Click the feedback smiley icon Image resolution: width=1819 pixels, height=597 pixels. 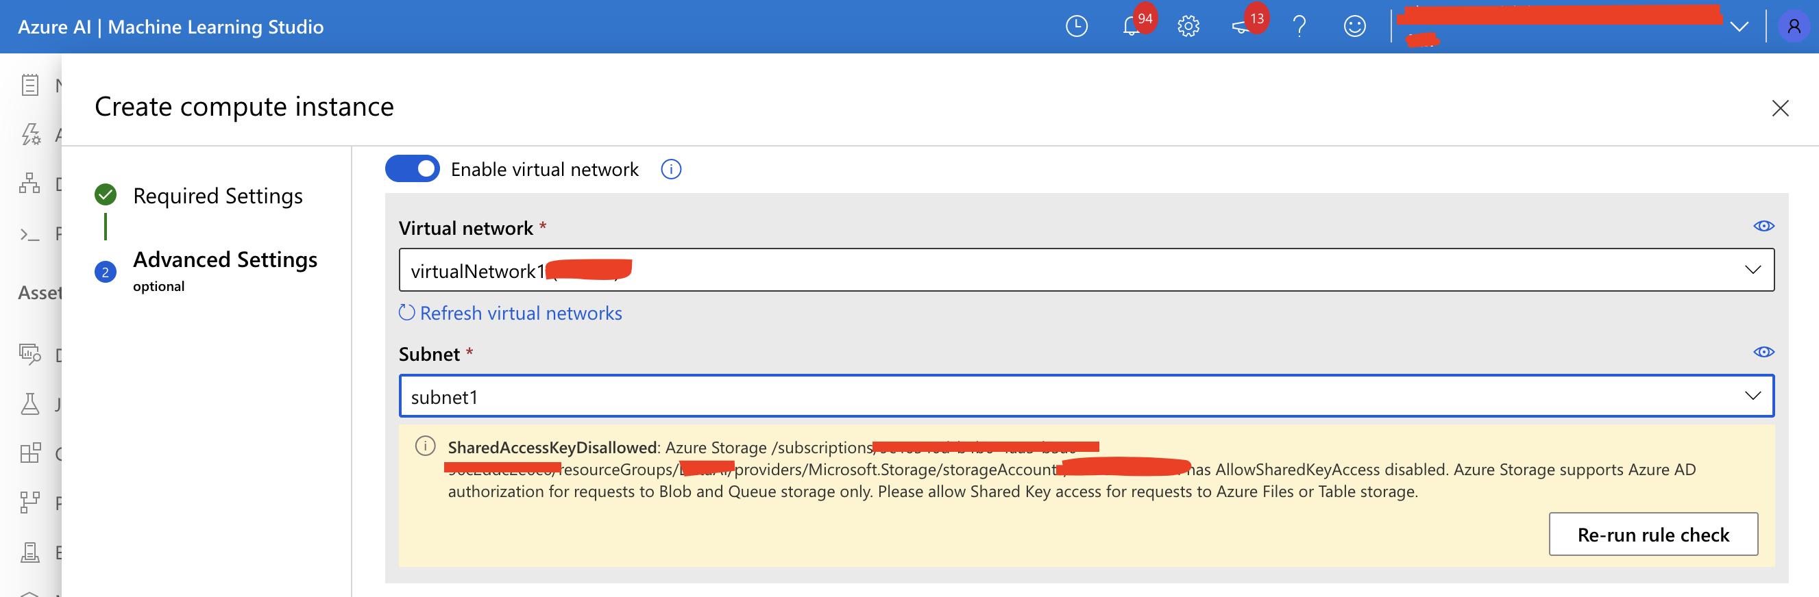tap(1354, 27)
